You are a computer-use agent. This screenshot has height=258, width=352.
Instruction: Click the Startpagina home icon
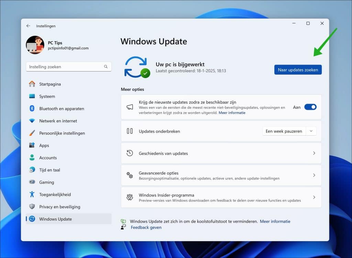[x=32, y=84]
